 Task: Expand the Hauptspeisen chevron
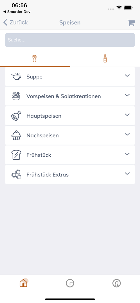(x=127, y=115)
